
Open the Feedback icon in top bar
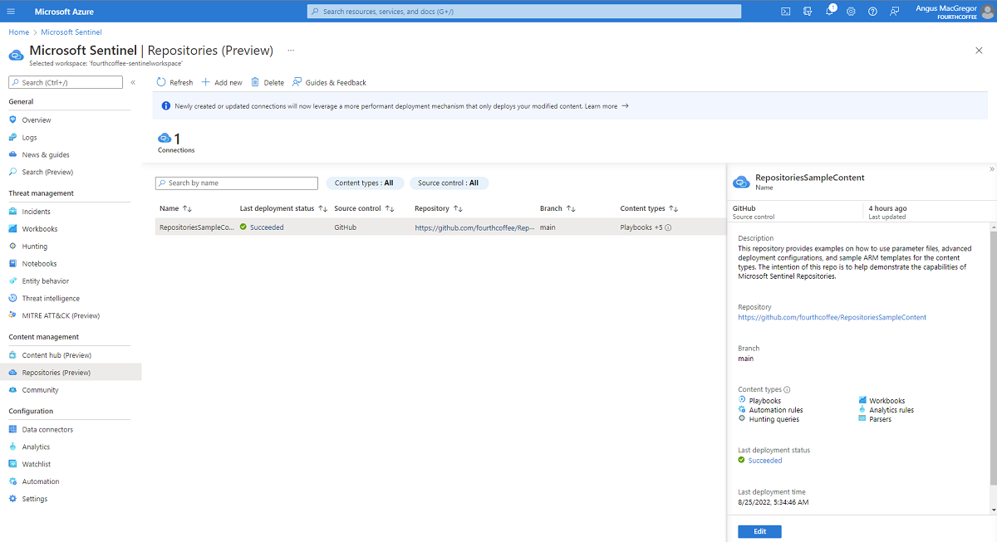(894, 12)
